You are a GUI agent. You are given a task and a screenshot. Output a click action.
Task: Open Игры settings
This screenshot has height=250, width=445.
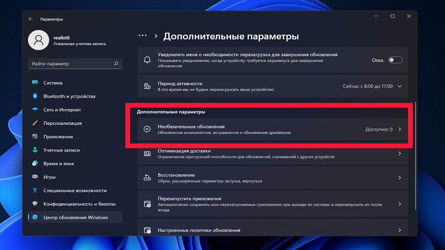point(75,177)
